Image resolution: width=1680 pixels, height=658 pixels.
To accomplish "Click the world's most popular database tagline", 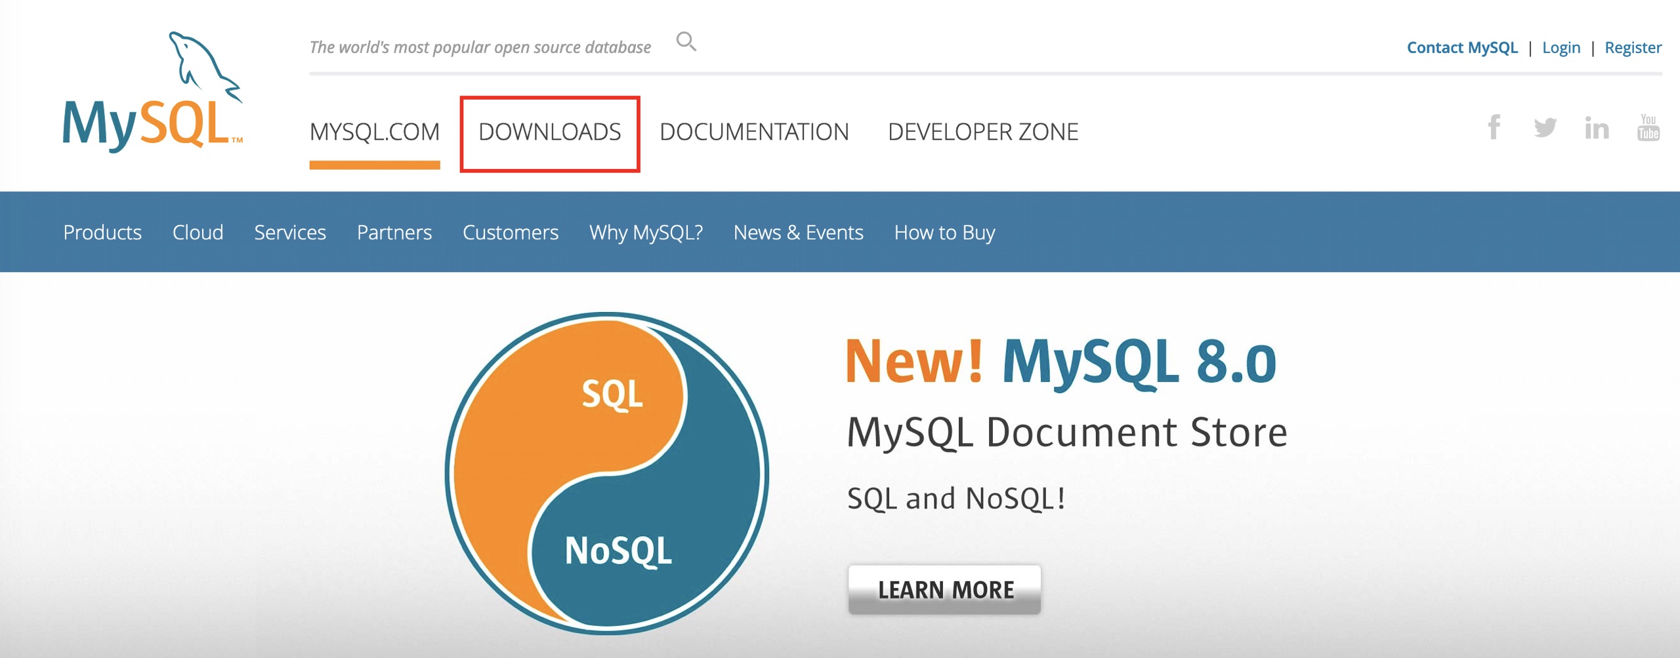I will point(480,48).
